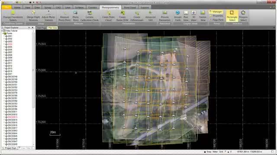Run Camera Calibration Check
This screenshot has width=277, height=155.
tap(90, 16)
